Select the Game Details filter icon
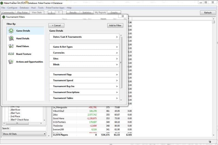This screenshot has width=218, height=145. click(11, 31)
